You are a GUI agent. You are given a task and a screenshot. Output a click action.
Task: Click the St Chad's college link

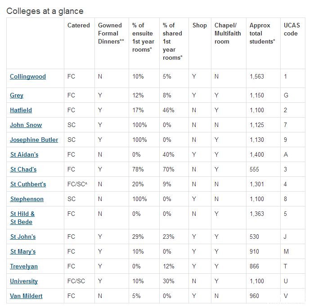pyautogui.click(x=23, y=169)
